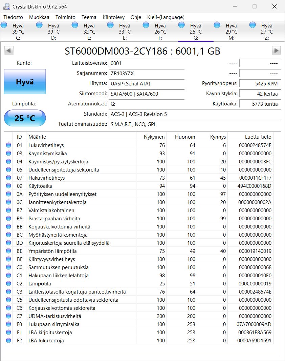Select drive F: status orb
The width and height of the screenshot is (285, 361).
146,25
